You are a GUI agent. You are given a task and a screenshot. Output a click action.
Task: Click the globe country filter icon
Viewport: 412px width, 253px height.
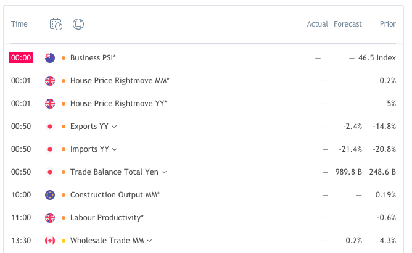tap(78, 24)
